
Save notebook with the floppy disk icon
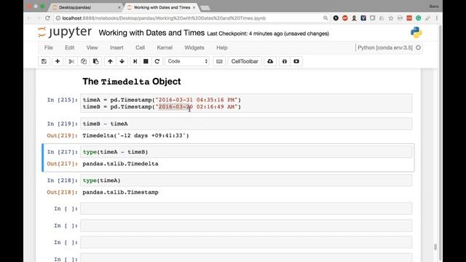44,61
